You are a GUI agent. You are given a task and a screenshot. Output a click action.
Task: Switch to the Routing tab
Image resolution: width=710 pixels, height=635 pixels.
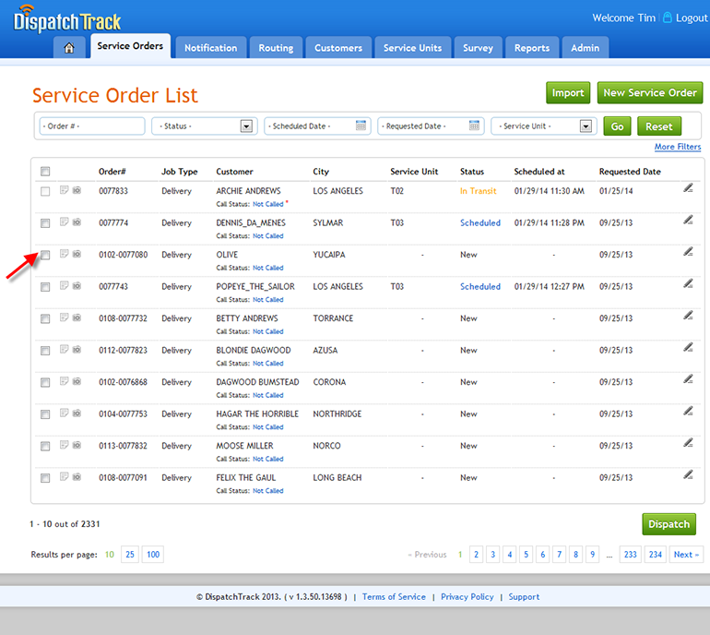276,48
